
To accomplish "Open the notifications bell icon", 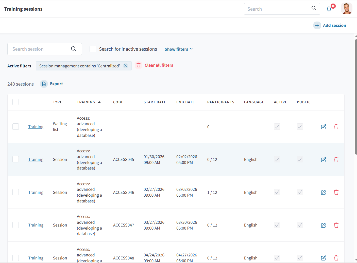I will coord(329,9).
